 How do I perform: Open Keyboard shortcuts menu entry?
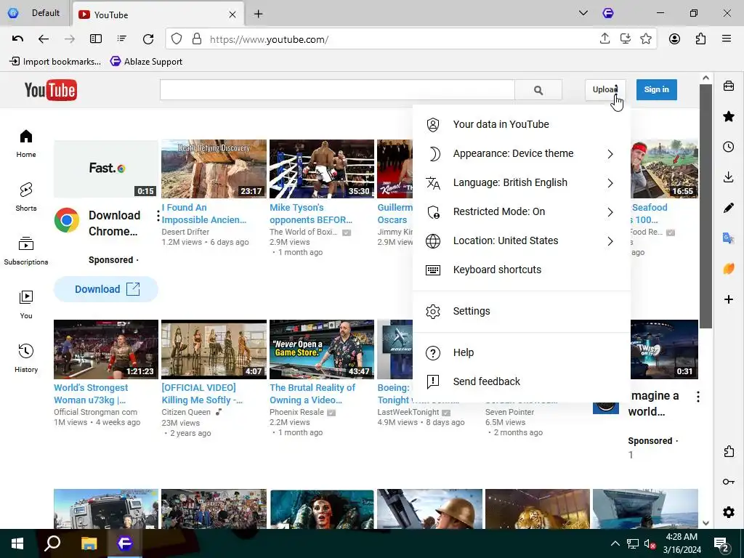[x=522, y=270]
